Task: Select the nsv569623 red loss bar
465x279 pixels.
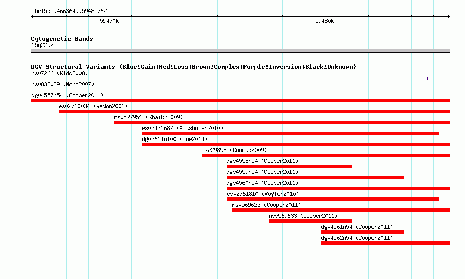Action: click(341, 210)
